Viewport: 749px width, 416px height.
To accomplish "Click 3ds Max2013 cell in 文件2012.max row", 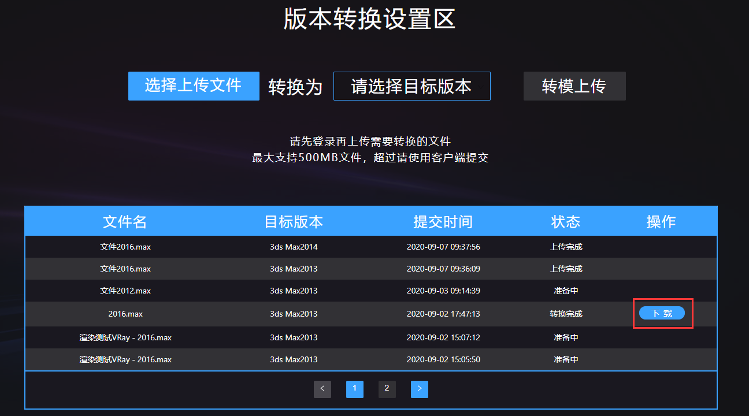I will click(x=294, y=291).
